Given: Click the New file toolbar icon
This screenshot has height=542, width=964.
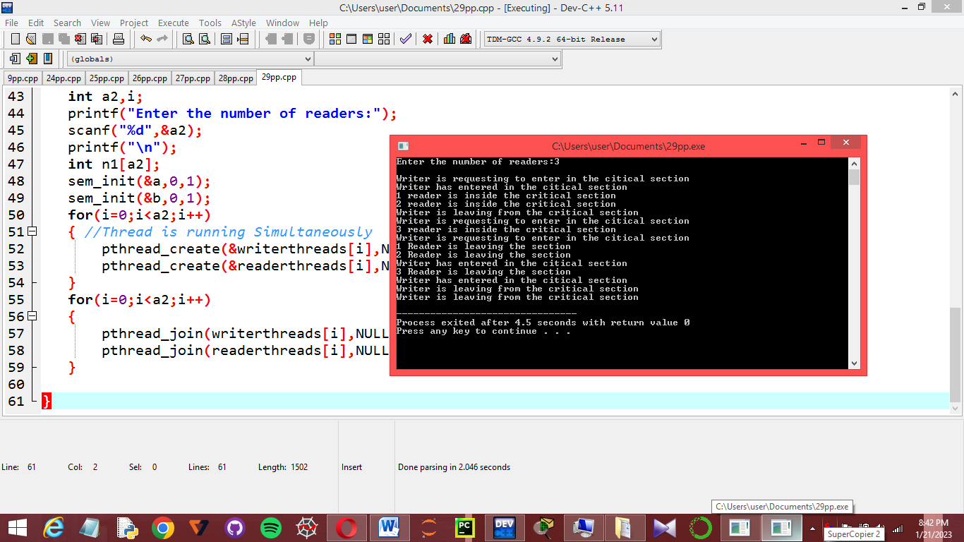Looking at the screenshot, I should click(x=16, y=39).
